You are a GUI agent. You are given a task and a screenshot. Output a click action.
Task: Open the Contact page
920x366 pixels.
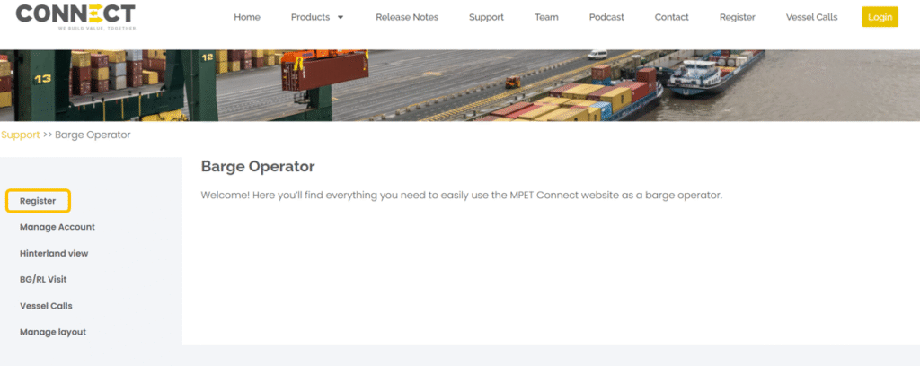[x=671, y=17]
